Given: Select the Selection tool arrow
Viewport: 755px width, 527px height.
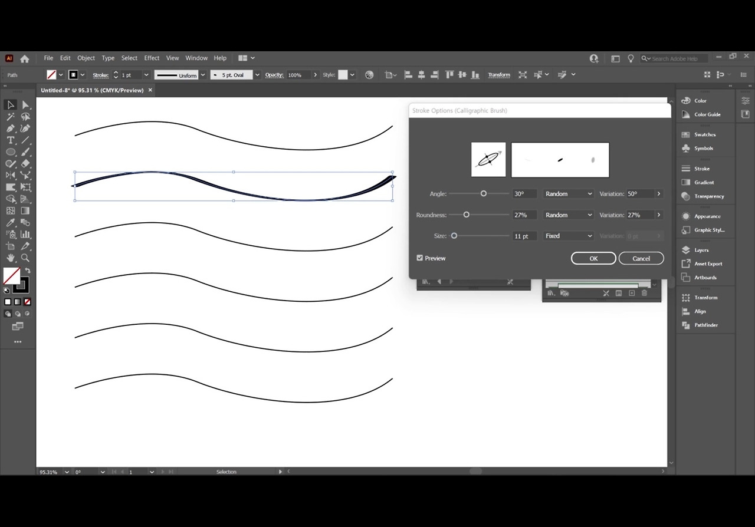Looking at the screenshot, I should coord(11,105).
